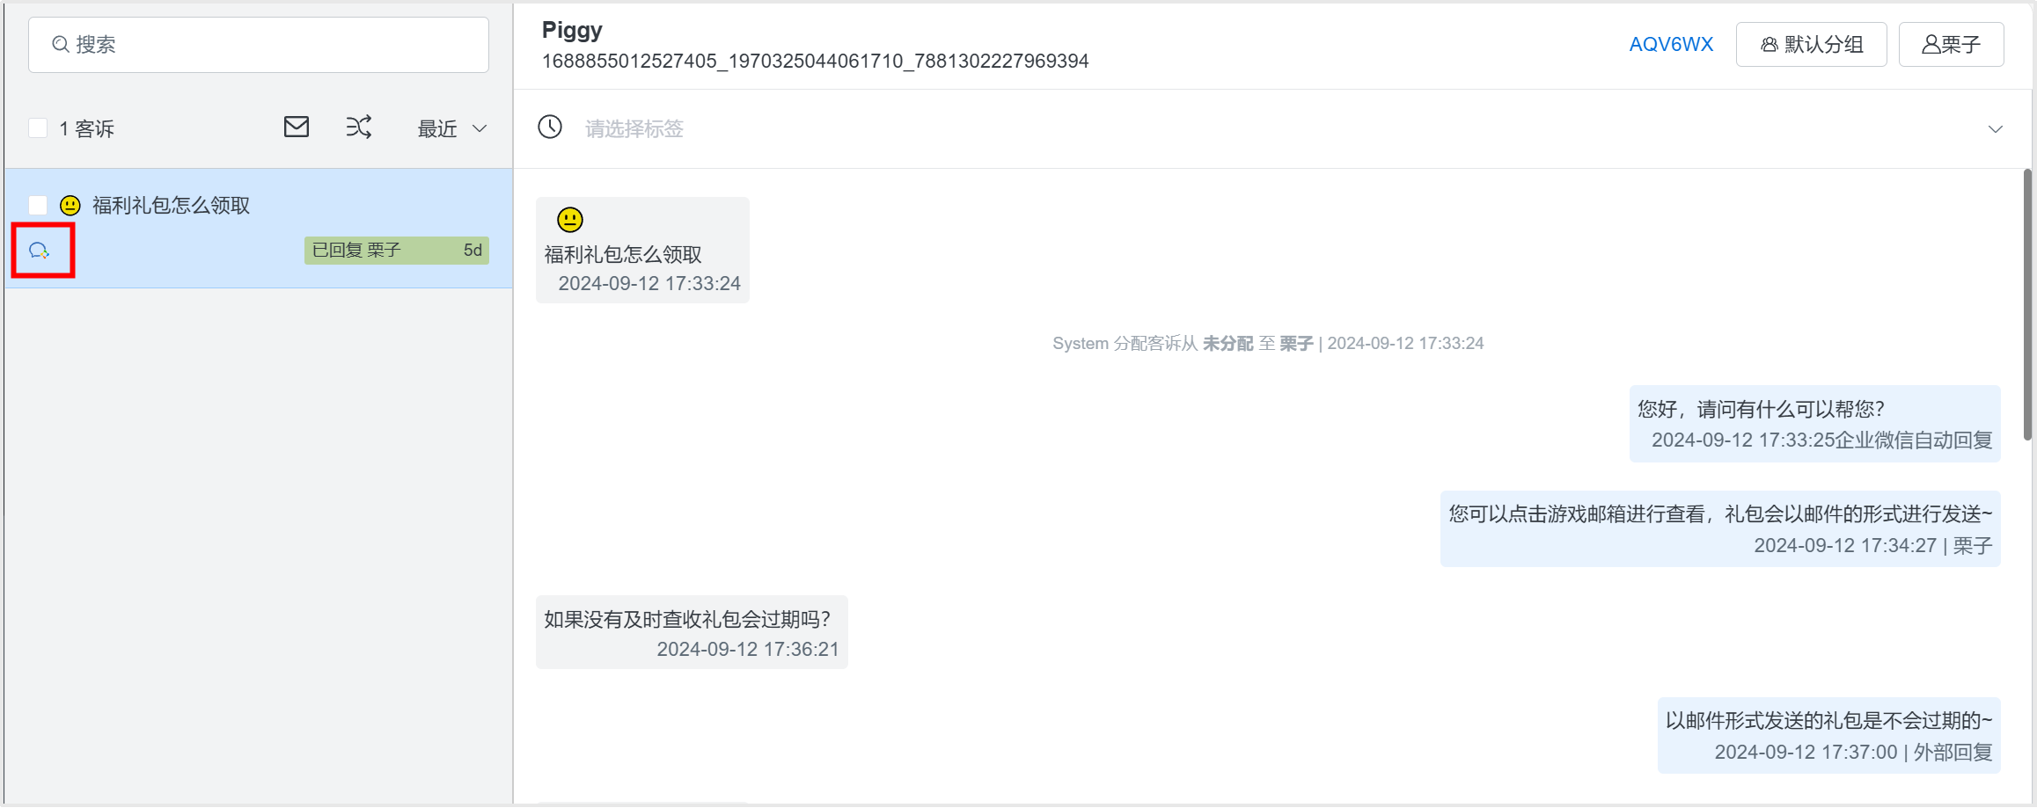Click the clock icon beside tag selector
2037x808 pixels.
coord(550,127)
